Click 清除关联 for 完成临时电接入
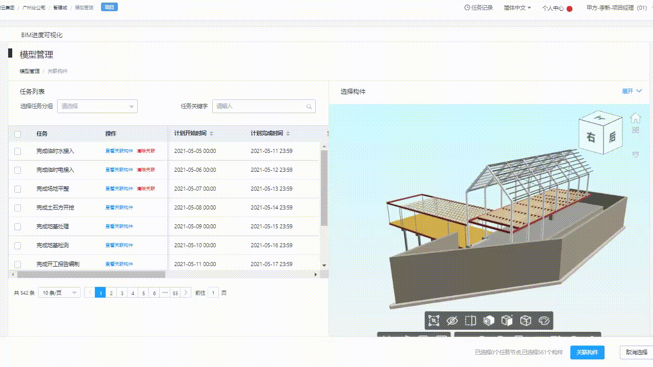The image size is (653, 367). (x=146, y=170)
